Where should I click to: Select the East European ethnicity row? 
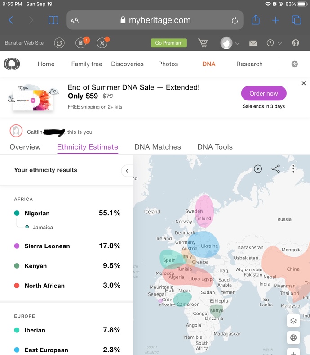[x=67, y=350]
